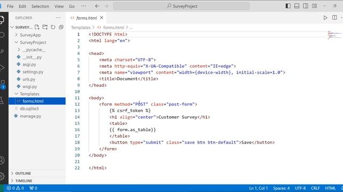Split the editor to the right
Screen dimensions: 343x192
[334, 18]
